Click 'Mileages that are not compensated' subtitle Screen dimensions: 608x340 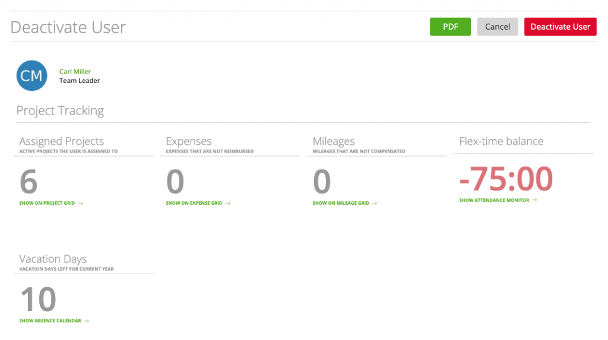(x=359, y=151)
